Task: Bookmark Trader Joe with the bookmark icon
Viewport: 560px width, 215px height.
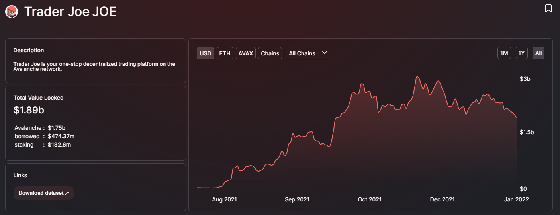Action: click(x=548, y=8)
